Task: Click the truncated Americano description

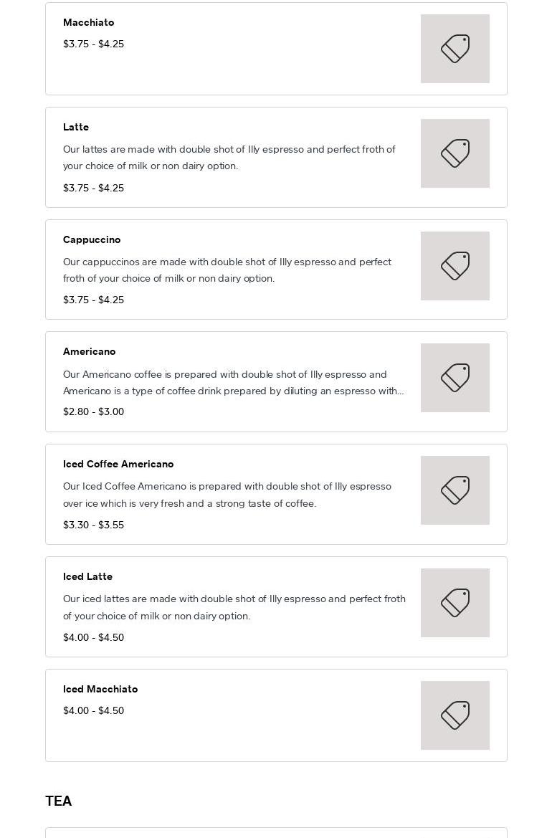Action: tap(233, 383)
